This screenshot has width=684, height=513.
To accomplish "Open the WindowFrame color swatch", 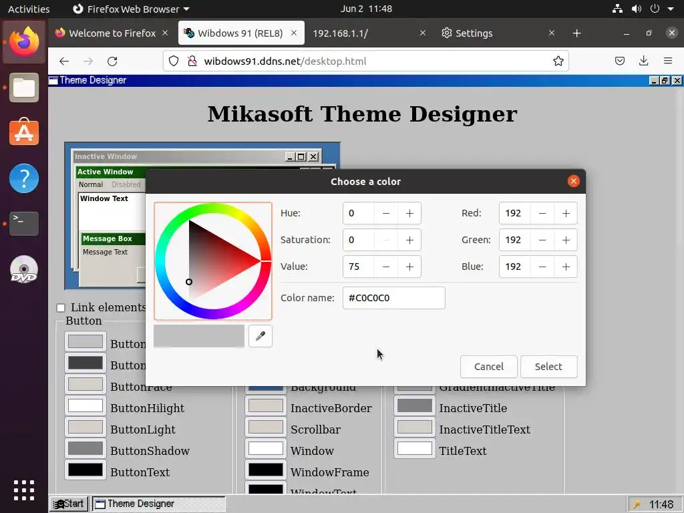I will coord(266,470).
